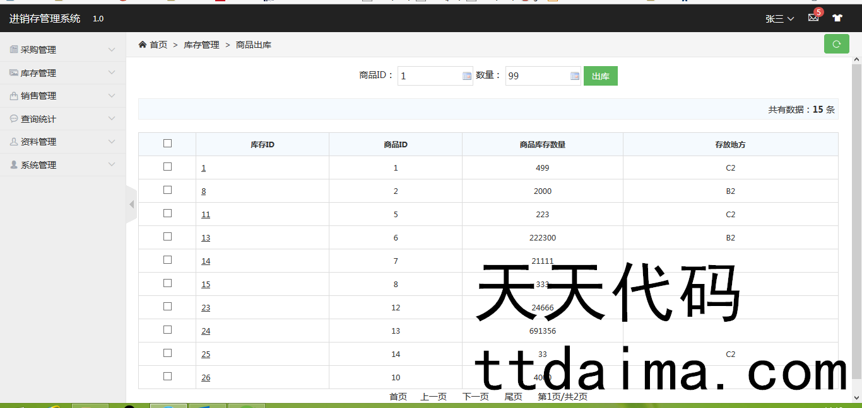Click the vertical scrollbar on the right
The width and height of the screenshot is (862, 408).
point(856,220)
